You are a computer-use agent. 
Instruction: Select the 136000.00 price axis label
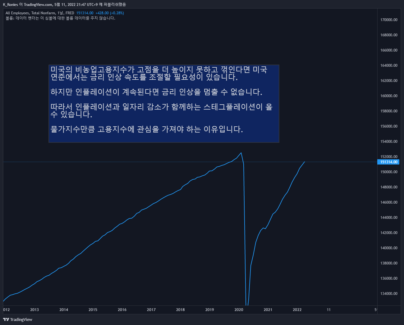pyautogui.click(x=389, y=278)
